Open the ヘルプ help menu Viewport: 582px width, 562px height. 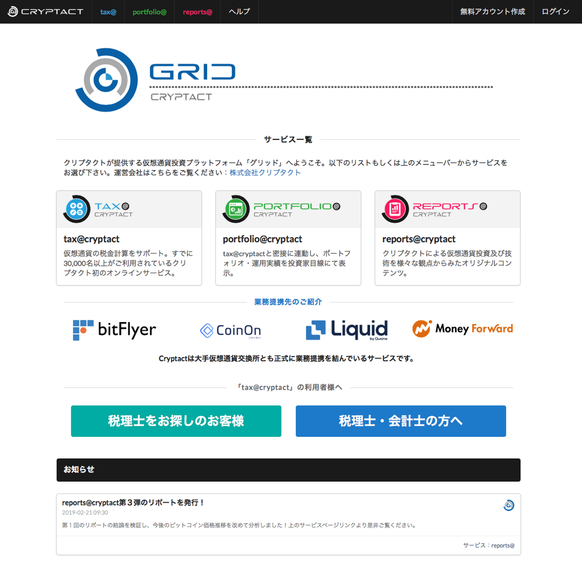click(239, 12)
